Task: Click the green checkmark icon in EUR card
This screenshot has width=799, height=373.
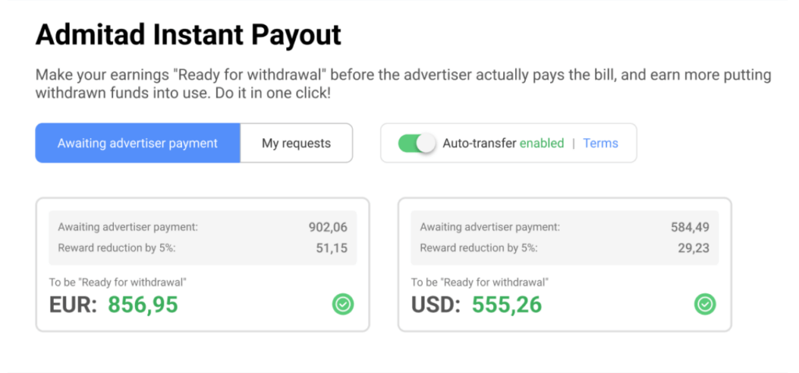Action: pos(343,304)
